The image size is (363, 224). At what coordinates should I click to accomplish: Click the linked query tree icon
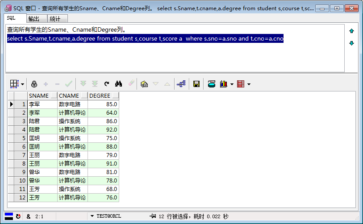click(181, 84)
